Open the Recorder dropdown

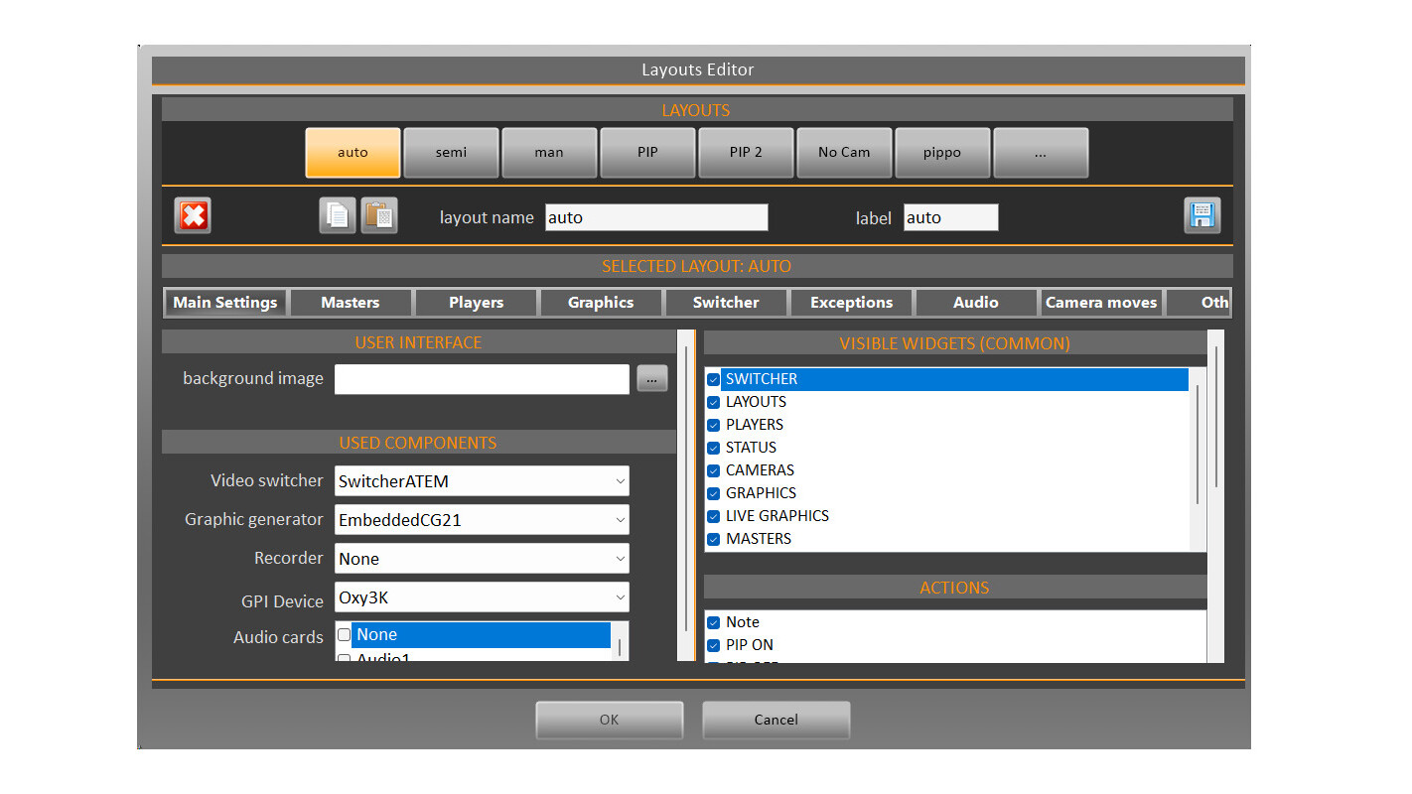(x=482, y=559)
